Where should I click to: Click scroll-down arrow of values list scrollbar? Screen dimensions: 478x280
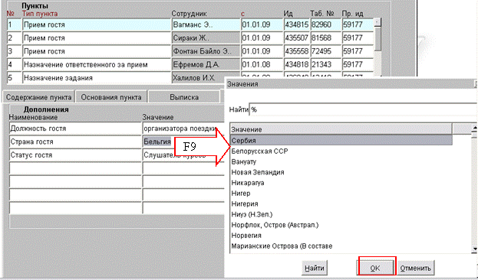coord(474,249)
